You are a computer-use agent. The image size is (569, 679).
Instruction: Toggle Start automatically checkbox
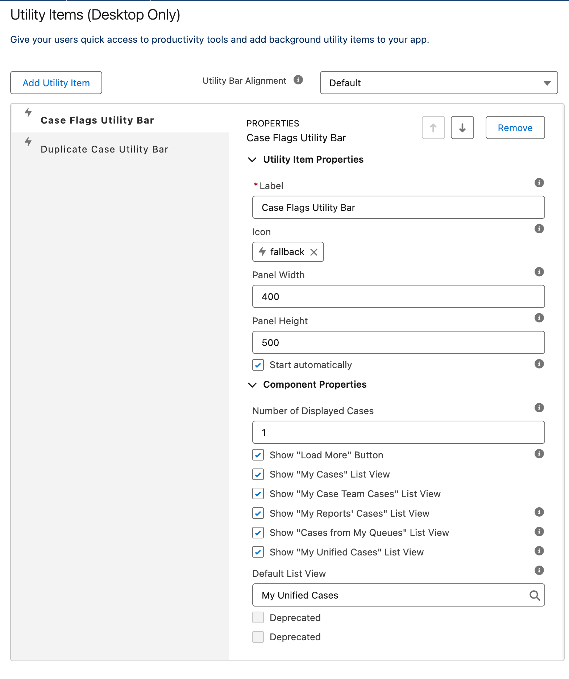(x=258, y=365)
